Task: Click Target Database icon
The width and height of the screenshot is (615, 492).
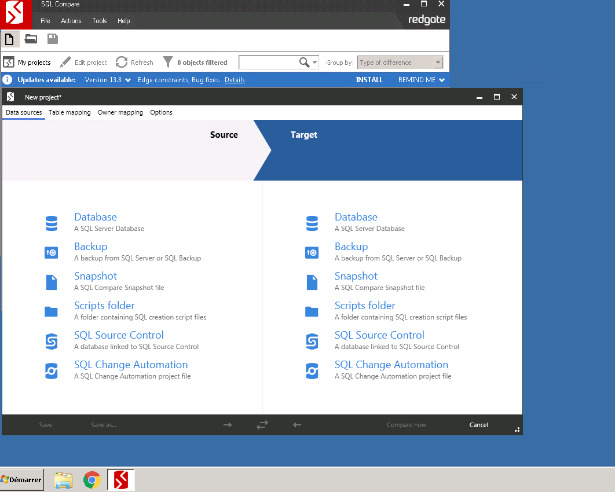Action: click(312, 223)
